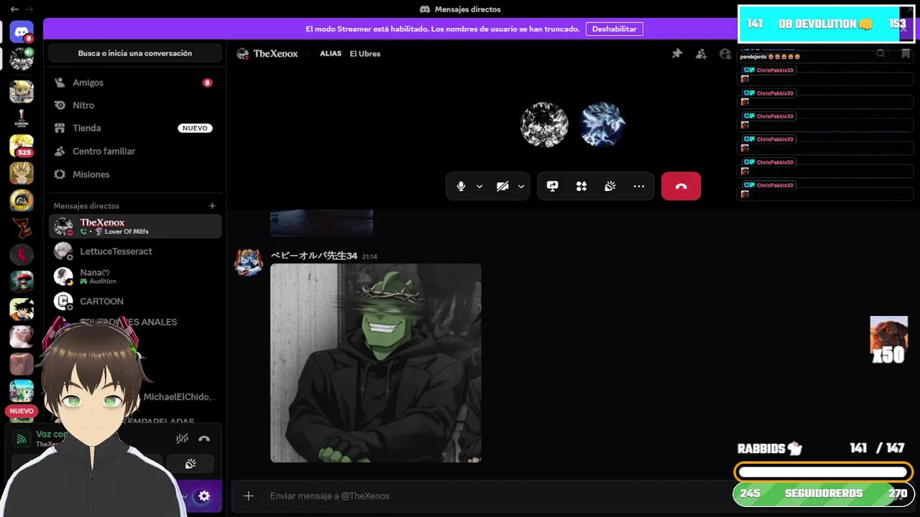The image size is (920, 517).
Task: Toggle noise suppression in the voice panel
Action: 183,439
